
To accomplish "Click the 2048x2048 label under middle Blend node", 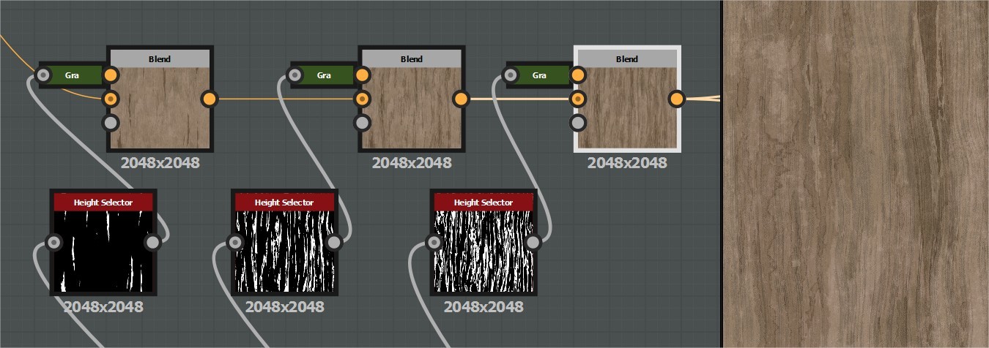I will point(412,163).
